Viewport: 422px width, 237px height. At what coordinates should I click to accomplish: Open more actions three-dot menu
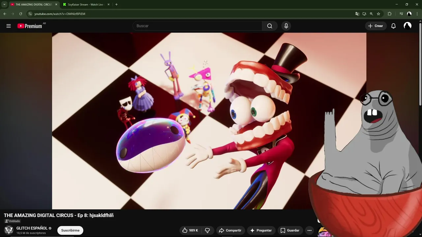pyautogui.click(x=309, y=230)
